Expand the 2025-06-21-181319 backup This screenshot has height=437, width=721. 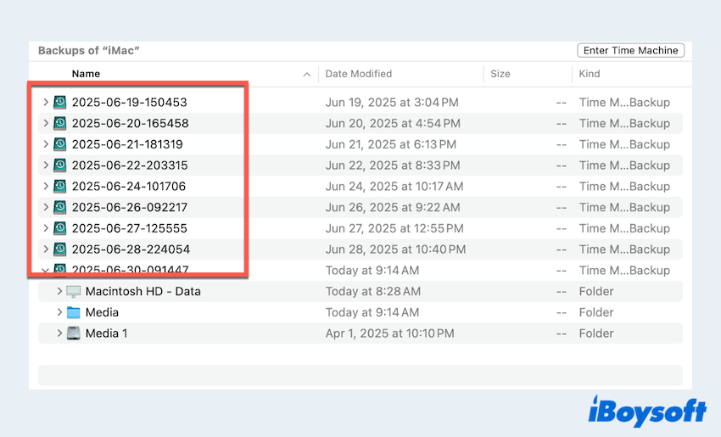pos(46,144)
